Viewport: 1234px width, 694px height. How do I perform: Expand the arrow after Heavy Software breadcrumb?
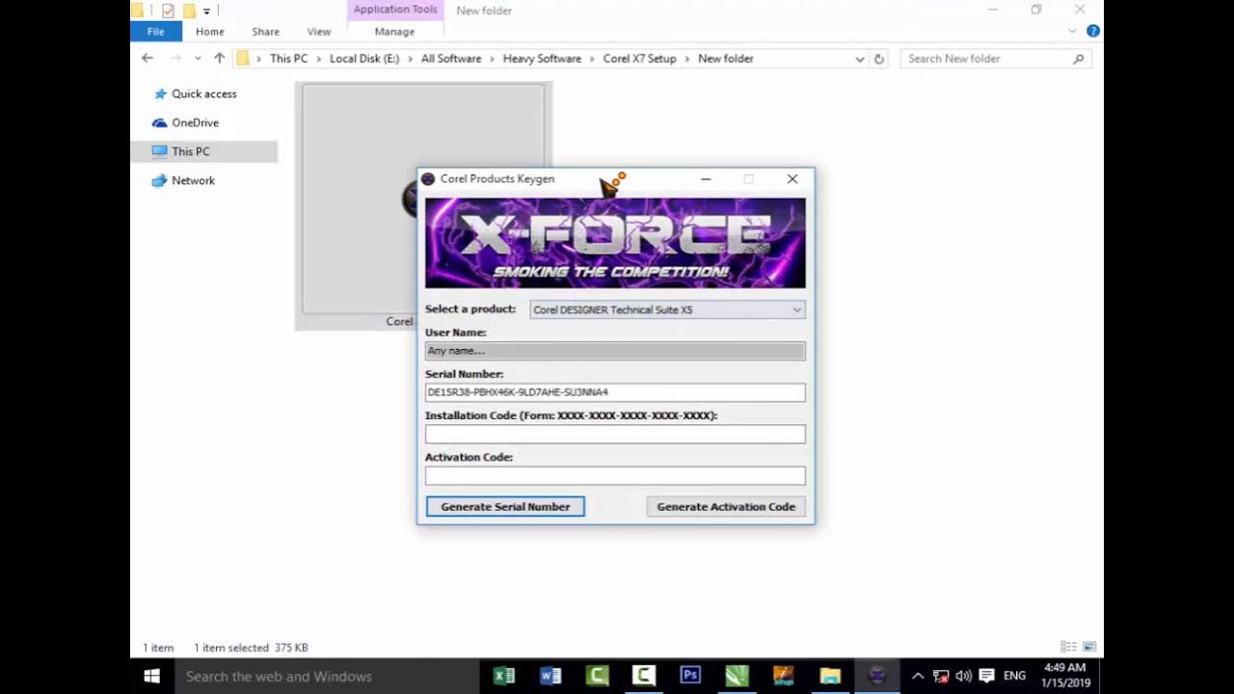(592, 59)
